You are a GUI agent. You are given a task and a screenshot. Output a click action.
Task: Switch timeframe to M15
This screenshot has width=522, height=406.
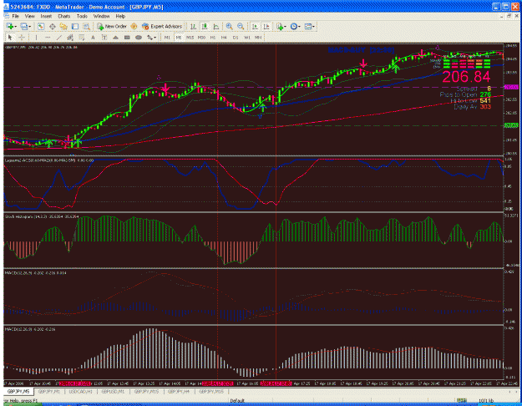point(190,38)
